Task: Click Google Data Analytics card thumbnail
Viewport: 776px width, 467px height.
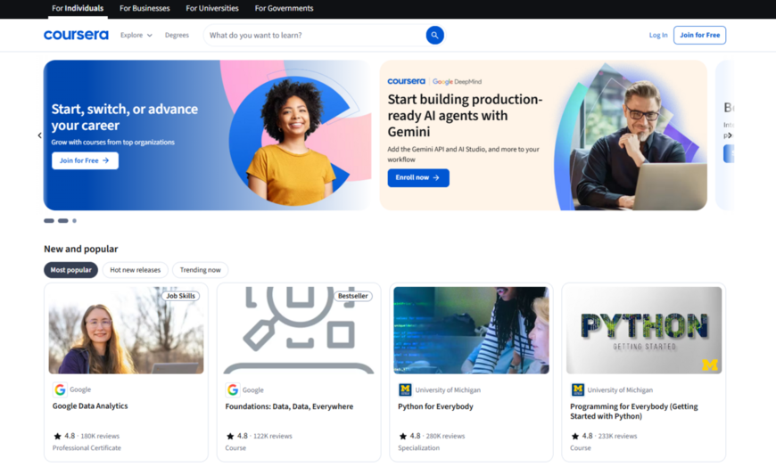Action: tap(126, 330)
